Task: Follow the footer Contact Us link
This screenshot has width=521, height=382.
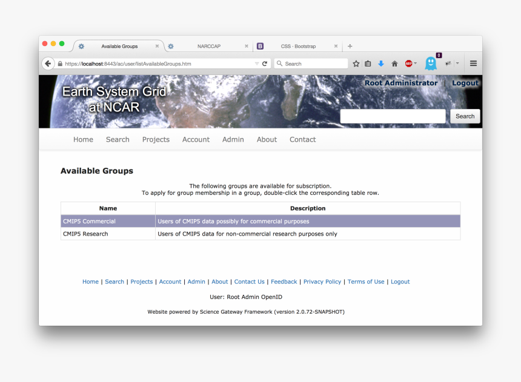Action: (249, 282)
